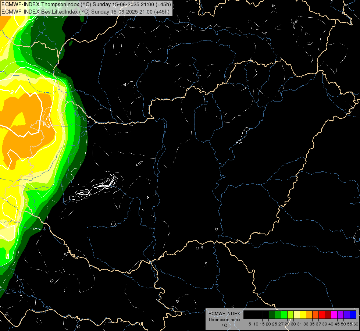The width and height of the screenshot is (360, 331).
Task: Select the violet 50-55 legend swatch
Action: pos(347,314)
